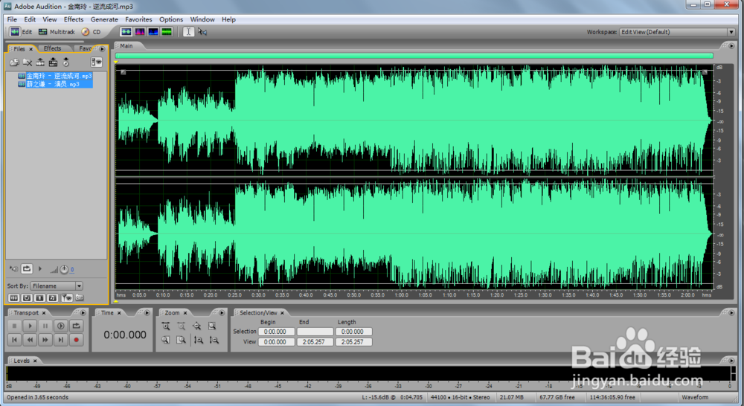The image size is (744, 406).
Task: Toggle show MIDI files filter
Action: click(x=53, y=298)
